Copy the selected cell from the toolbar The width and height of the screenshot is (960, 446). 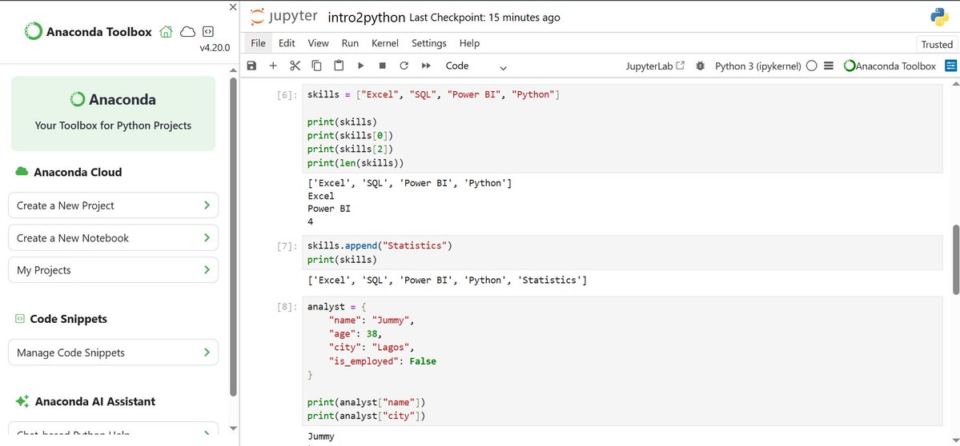tap(316, 66)
